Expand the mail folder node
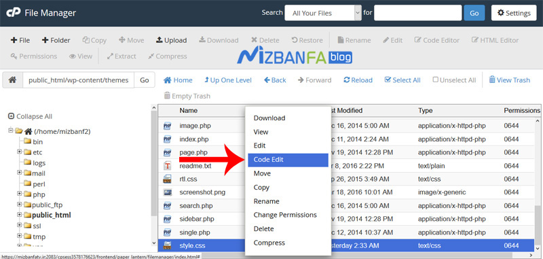This screenshot has width=543, height=259. (20, 173)
